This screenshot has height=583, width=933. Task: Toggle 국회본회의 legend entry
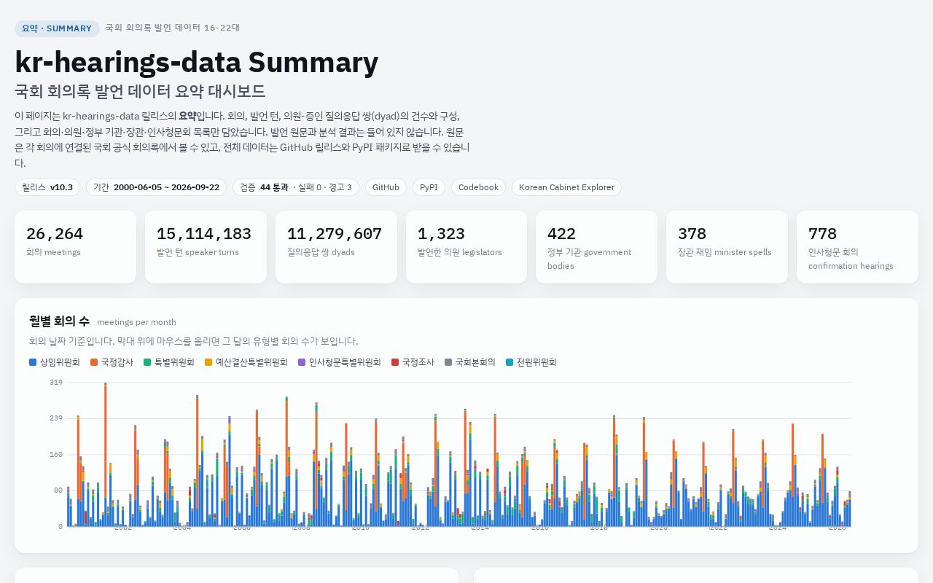[x=470, y=362]
